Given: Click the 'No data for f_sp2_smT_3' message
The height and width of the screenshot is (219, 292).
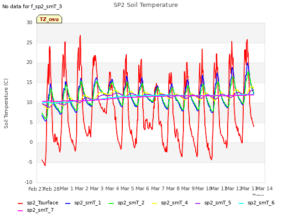Looking at the screenshot, I should tap(32, 6).
